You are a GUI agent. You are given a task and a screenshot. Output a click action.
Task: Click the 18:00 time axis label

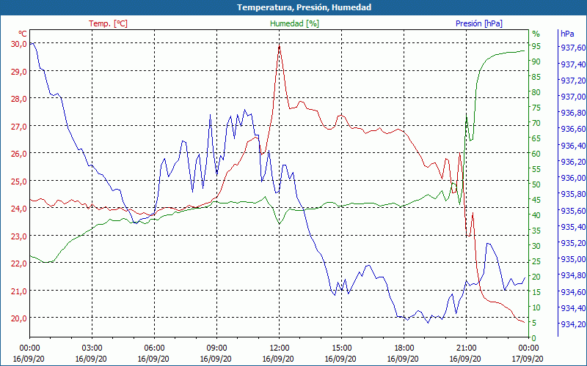click(404, 348)
